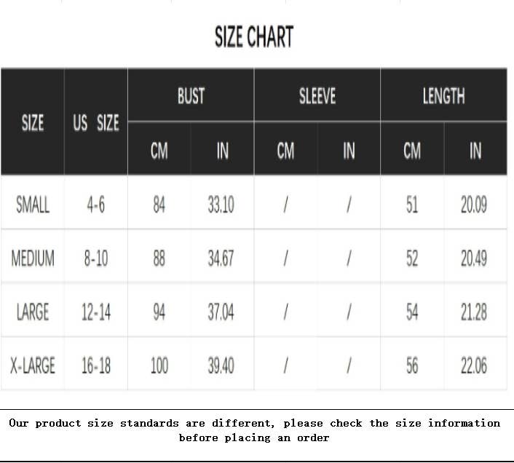
Task: Click the SIZE CHART title
Action: click(x=253, y=36)
